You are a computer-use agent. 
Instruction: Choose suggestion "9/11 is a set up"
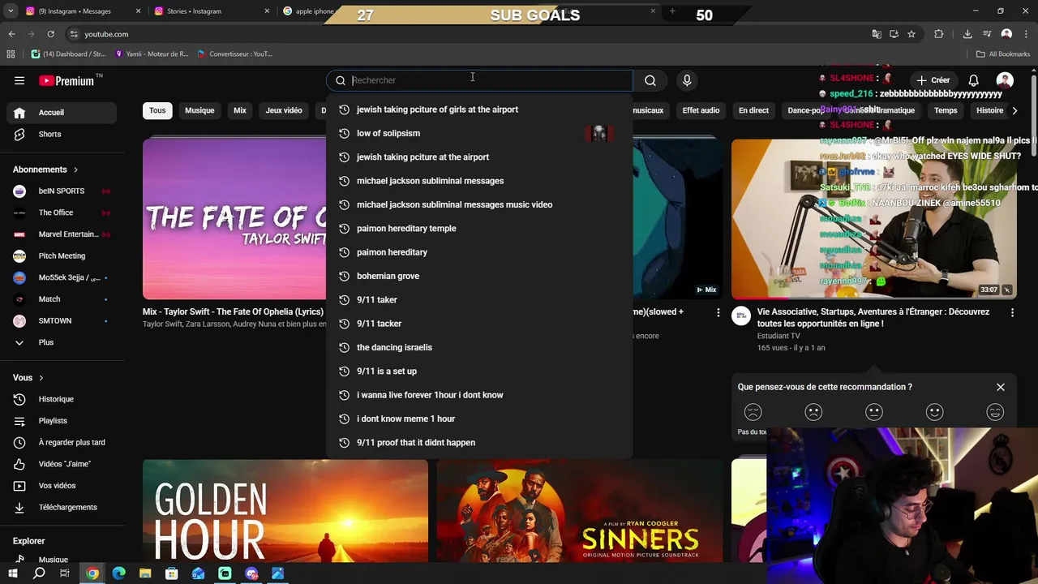478,371
